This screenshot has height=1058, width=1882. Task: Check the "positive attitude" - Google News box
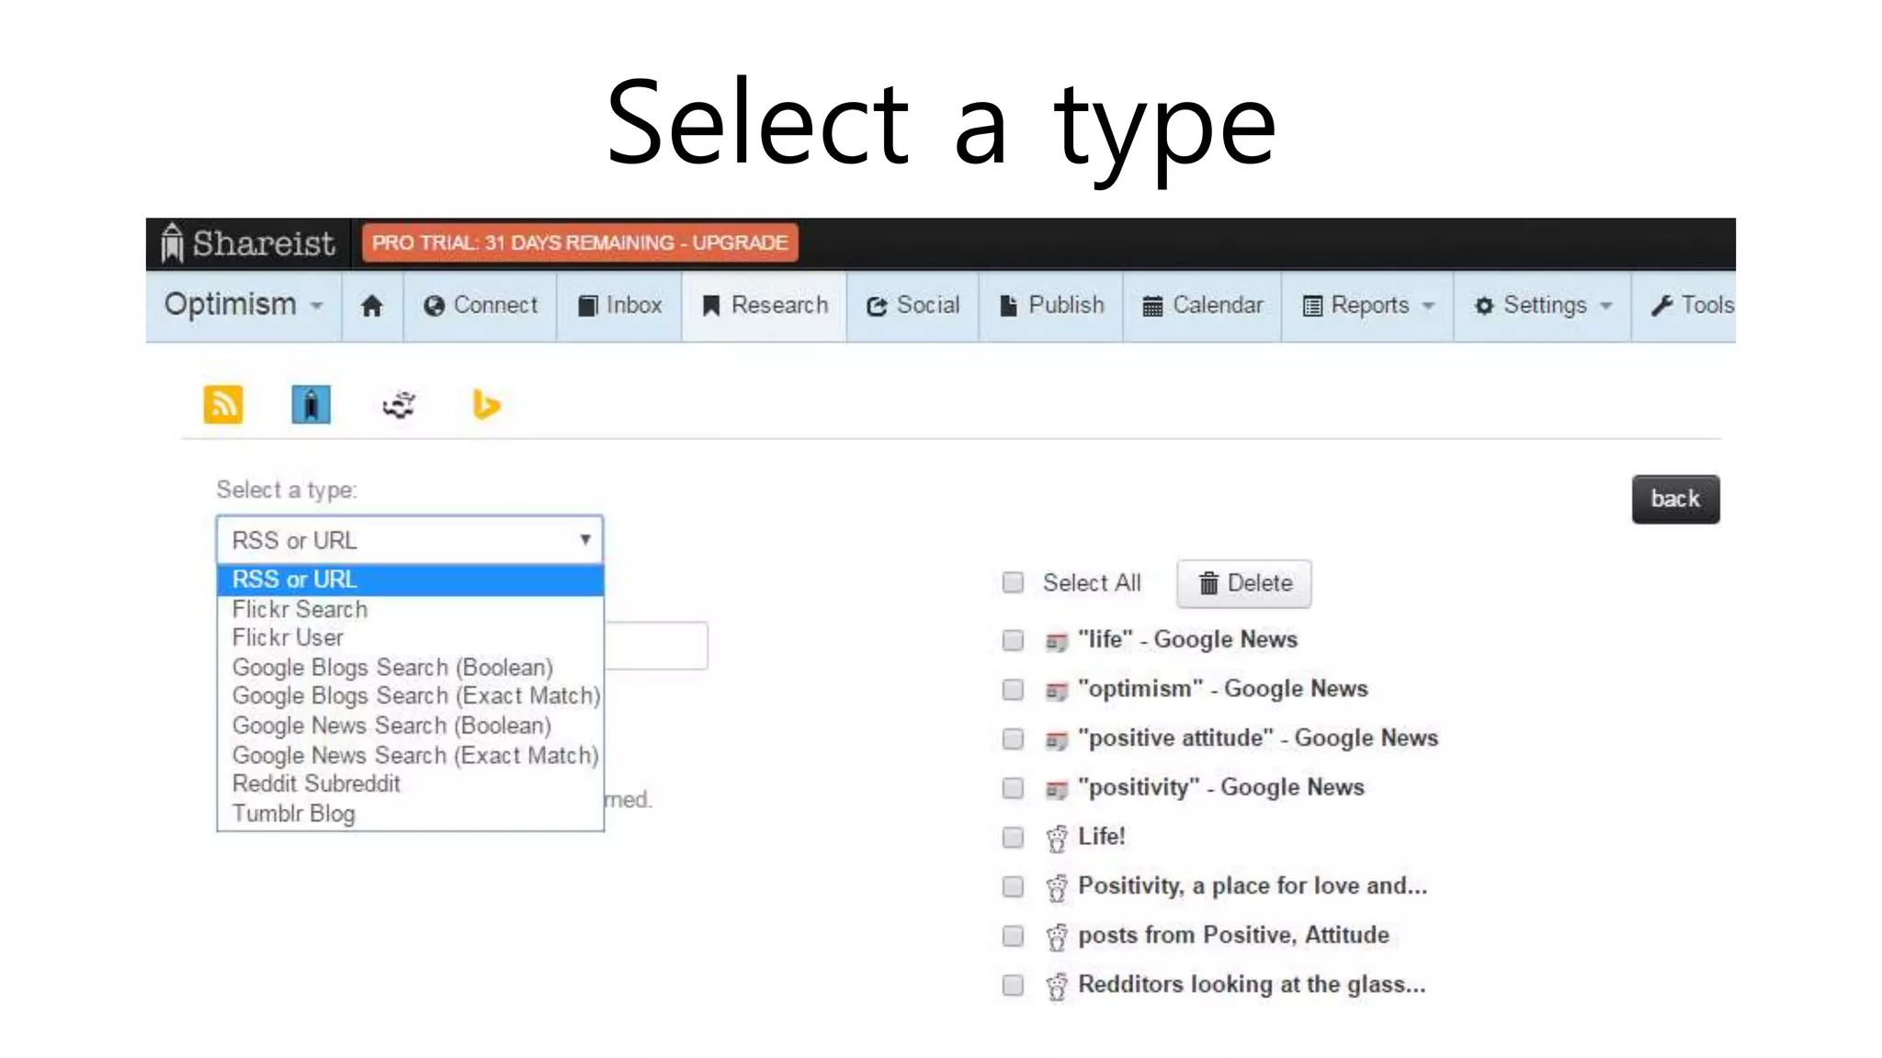[x=1013, y=739]
